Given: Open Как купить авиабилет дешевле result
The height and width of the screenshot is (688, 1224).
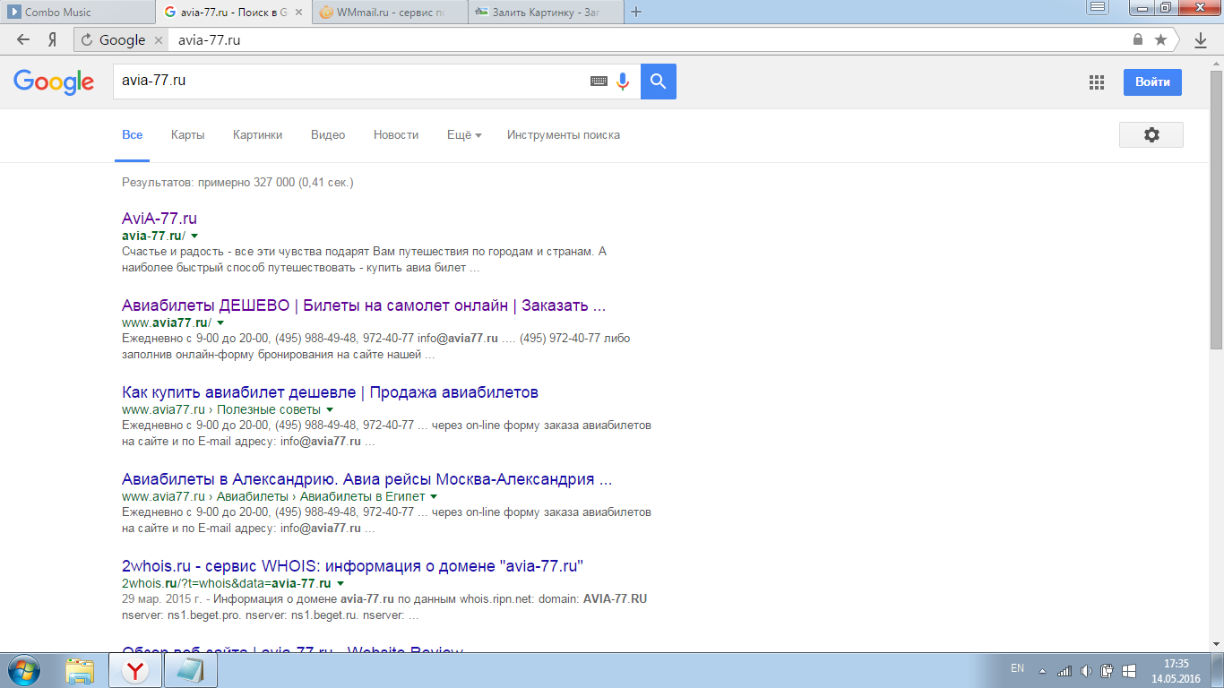Looking at the screenshot, I should click(x=330, y=392).
